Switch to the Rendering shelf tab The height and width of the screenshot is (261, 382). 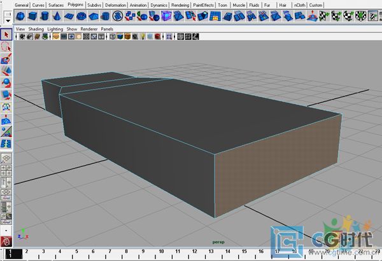[x=180, y=5]
